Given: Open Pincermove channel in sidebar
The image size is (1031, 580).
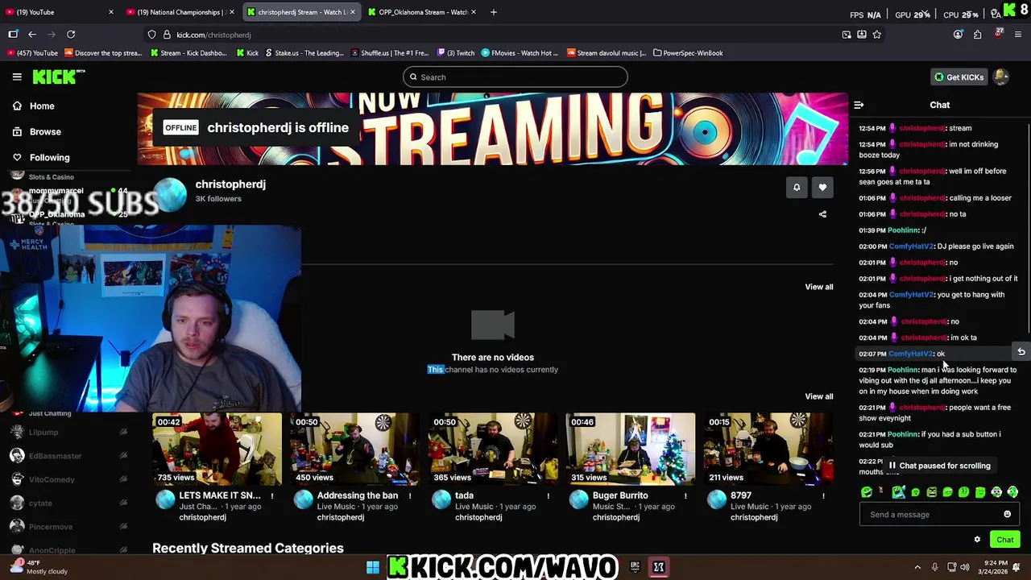Looking at the screenshot, I should [68, 527].
